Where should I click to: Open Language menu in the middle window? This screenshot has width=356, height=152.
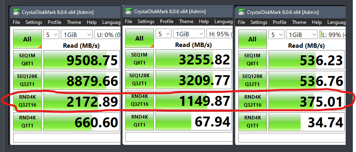[223, 21]
